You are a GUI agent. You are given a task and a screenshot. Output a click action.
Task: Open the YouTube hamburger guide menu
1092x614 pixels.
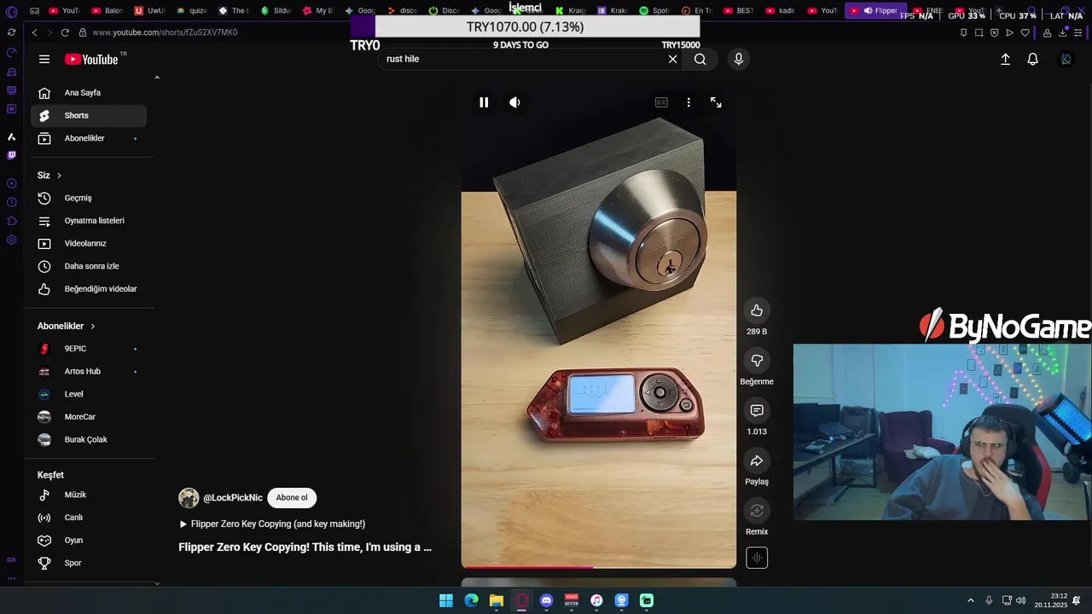point(44,59)
